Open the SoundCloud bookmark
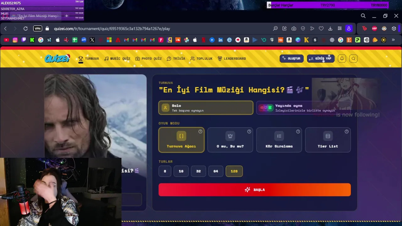The height and width of the screenshot is (226, 402). point(178,40)
